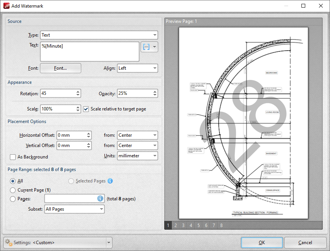Screen dimensions: 330x251
Task: Open the macro list dropdown arrow
Action: click(155, 47)
